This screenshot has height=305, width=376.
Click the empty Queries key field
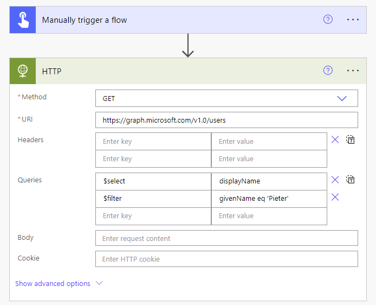(x=153, y=216)
